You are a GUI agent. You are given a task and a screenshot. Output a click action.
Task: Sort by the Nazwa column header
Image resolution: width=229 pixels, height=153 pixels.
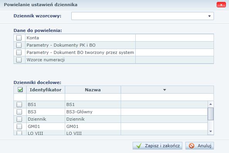[x=93, y=90]
